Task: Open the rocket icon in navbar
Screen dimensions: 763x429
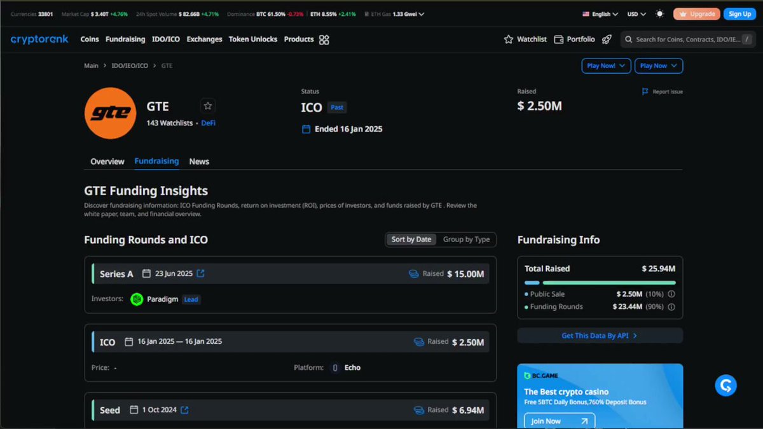Action: tap(607, 39)
